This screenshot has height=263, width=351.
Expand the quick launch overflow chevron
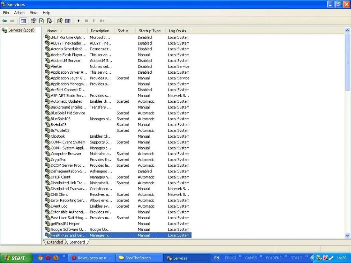point(64,256)
